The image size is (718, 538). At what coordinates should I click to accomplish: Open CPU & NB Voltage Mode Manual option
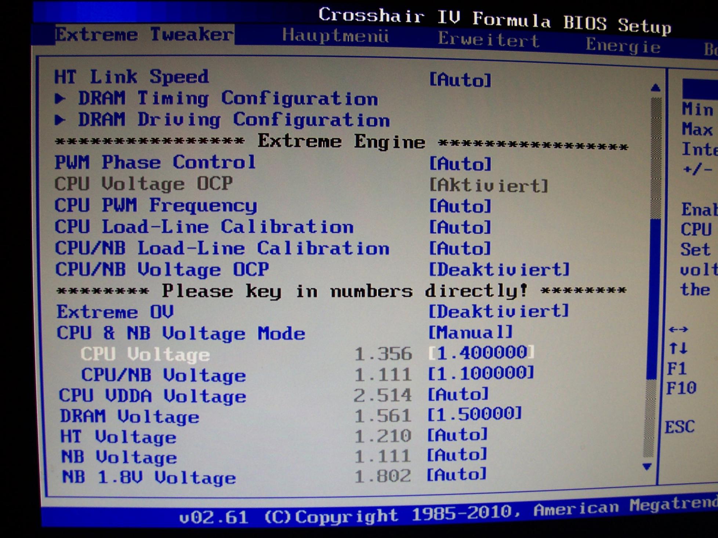tap(470, 333)
